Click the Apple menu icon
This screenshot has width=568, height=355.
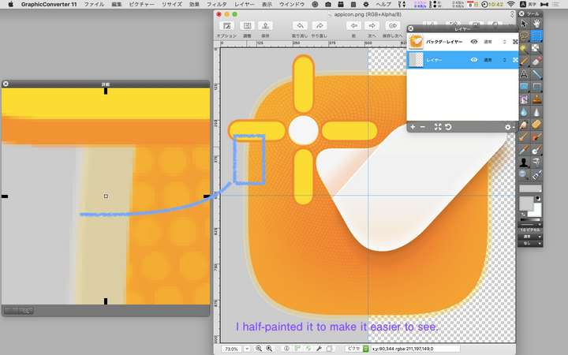(10, 5)
